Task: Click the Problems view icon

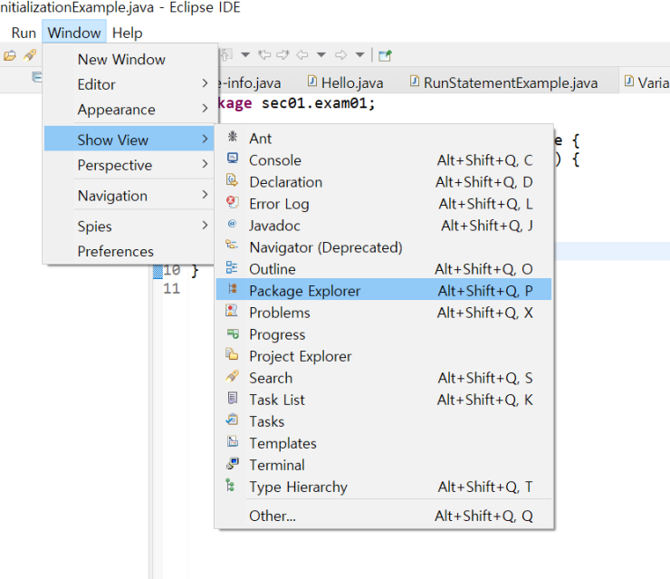Action: tap(232, 311)
